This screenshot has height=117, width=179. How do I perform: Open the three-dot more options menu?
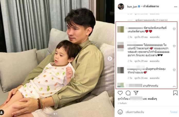(176, 7)
